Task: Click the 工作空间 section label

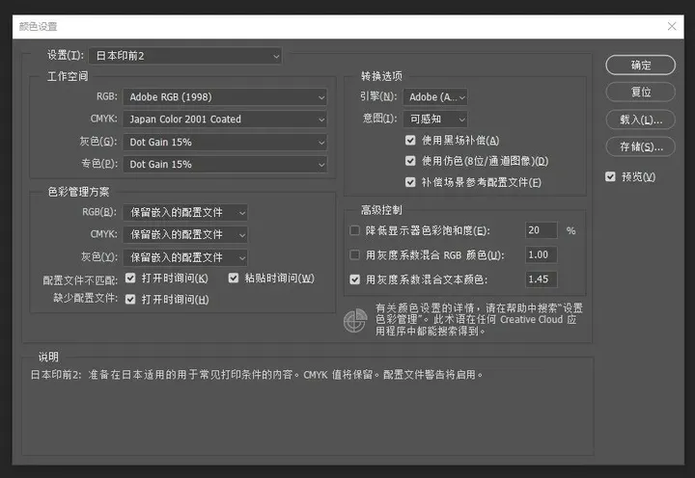Action: [x=68, y=76]
